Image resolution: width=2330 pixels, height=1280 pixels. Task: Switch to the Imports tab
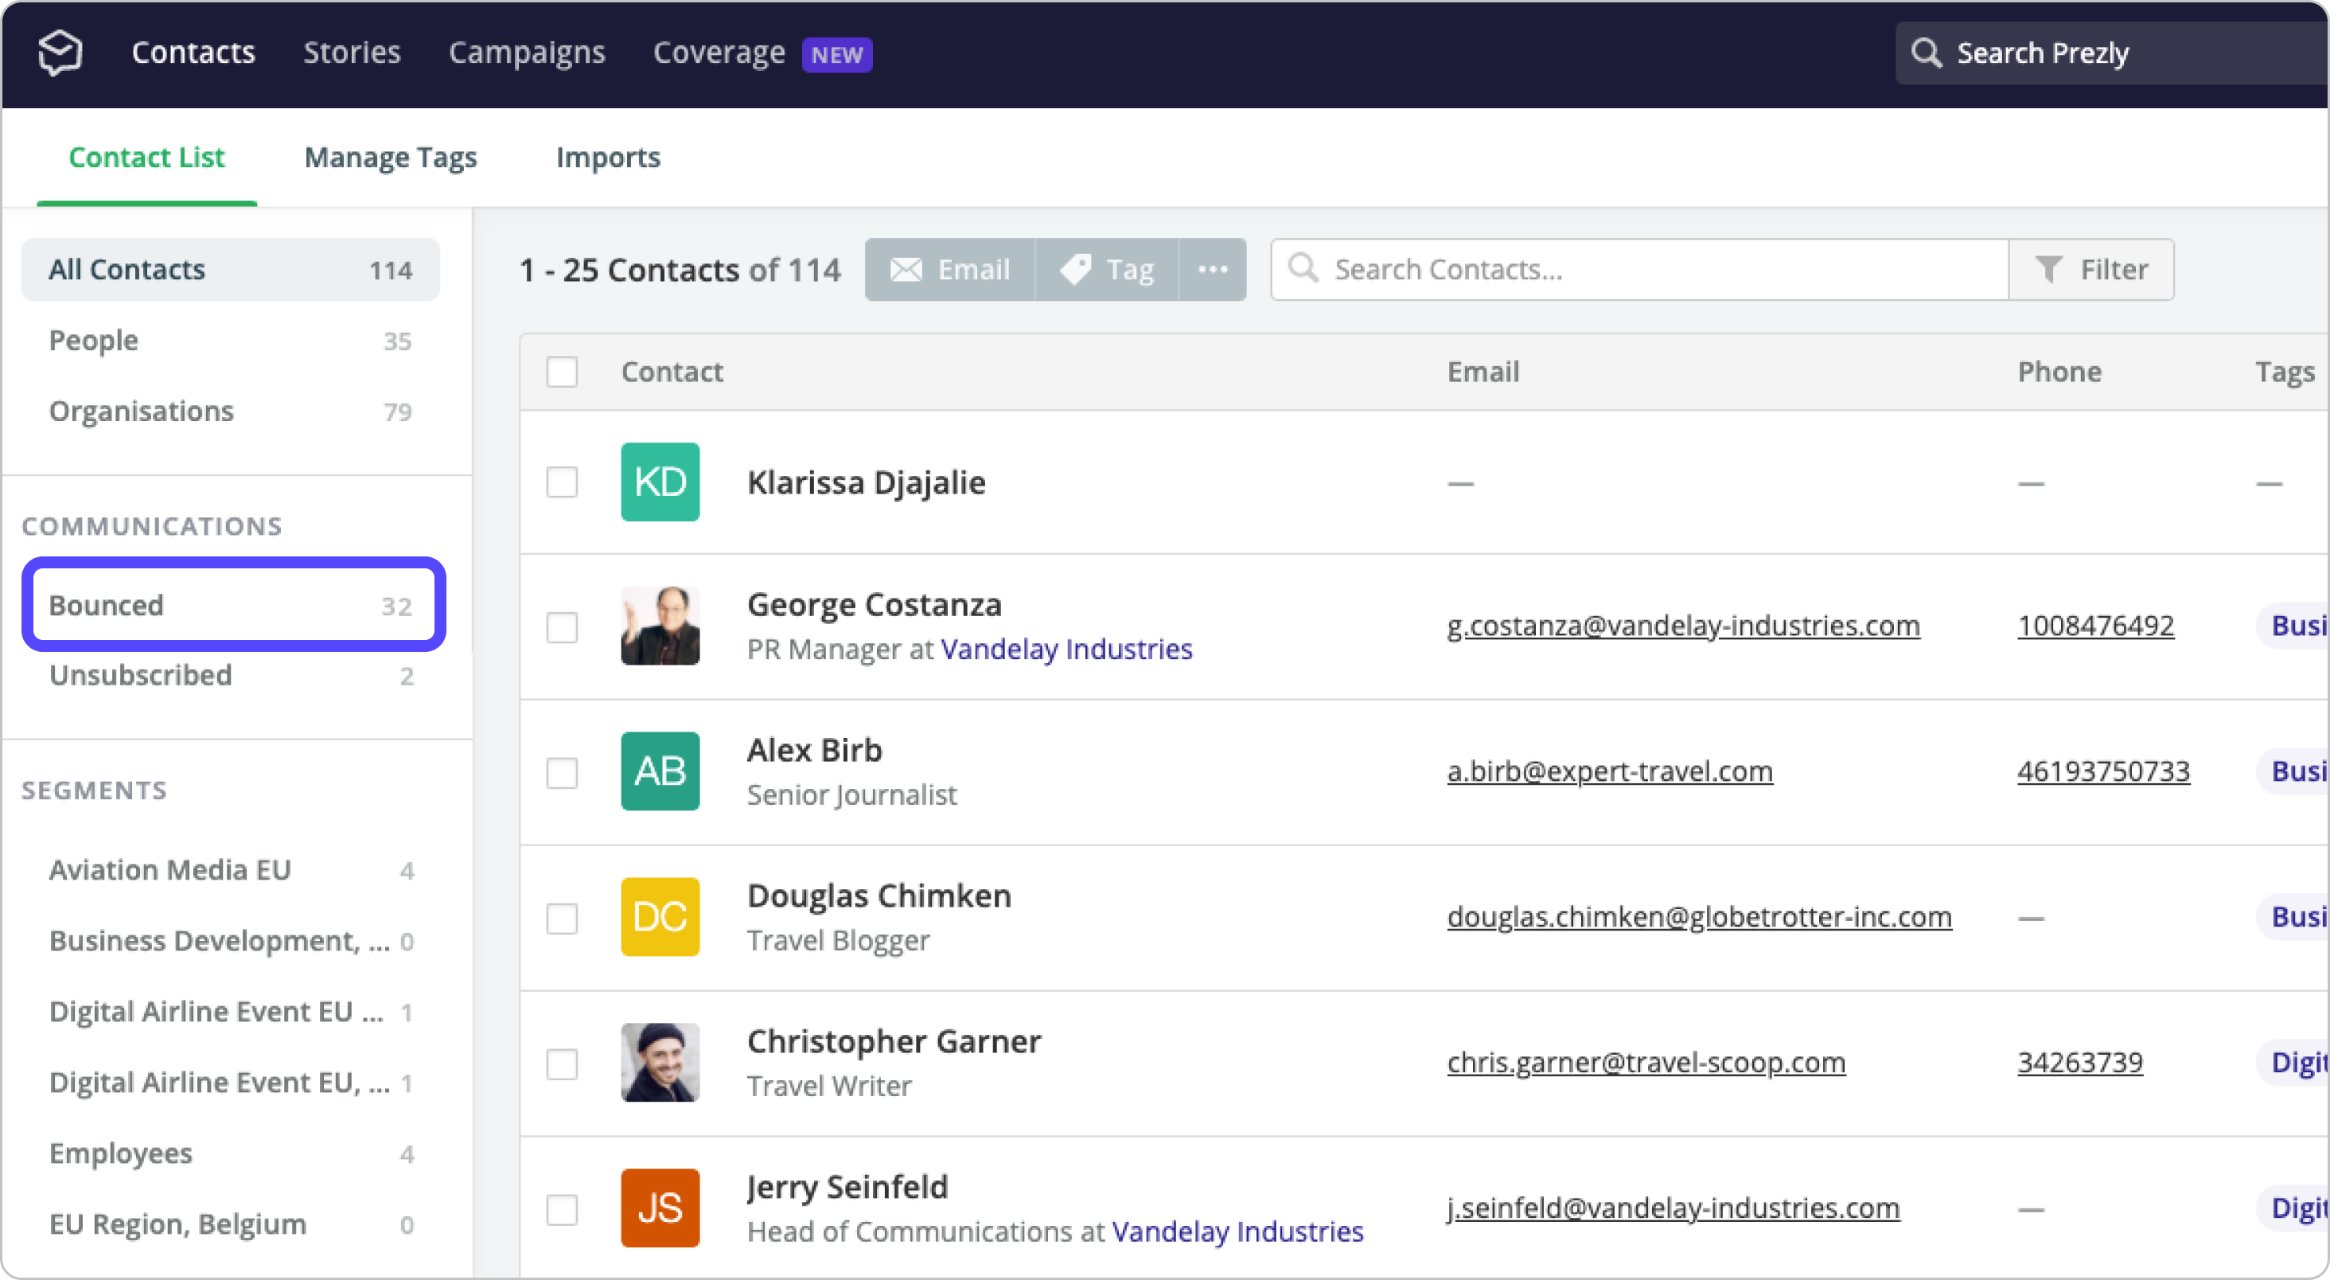click(x=609, y=158)
